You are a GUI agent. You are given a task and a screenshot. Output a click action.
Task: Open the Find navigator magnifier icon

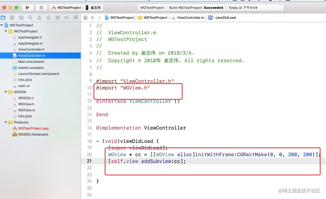point(30,18)
